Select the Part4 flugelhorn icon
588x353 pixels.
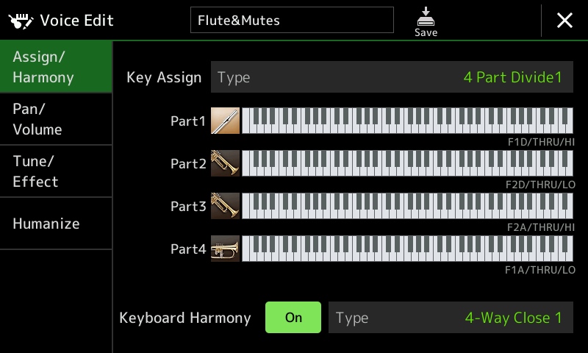tap(225, 249)
